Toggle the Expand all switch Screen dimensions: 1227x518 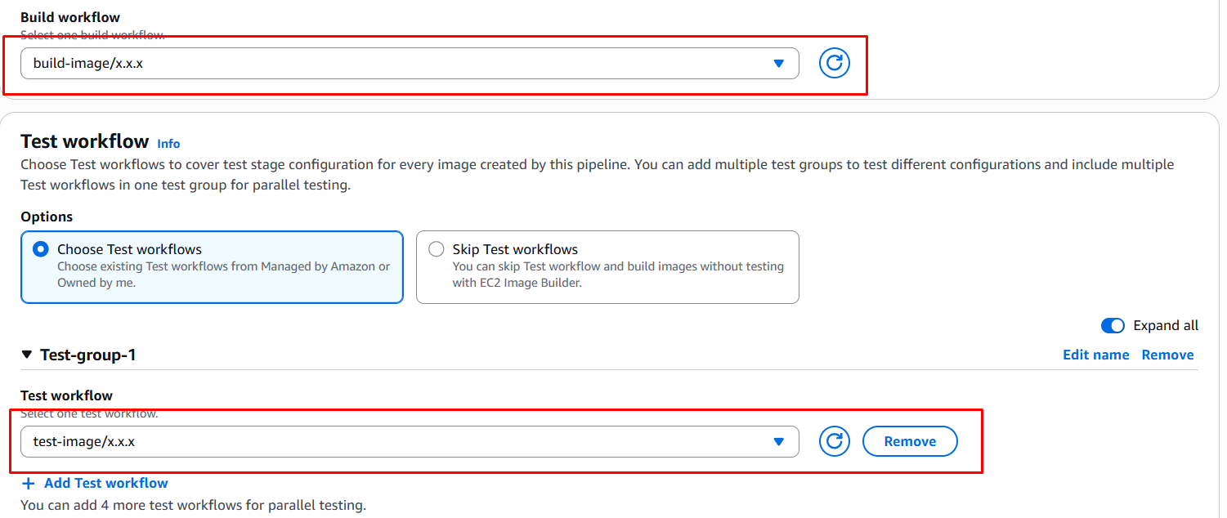click(x=1113, y=326)
